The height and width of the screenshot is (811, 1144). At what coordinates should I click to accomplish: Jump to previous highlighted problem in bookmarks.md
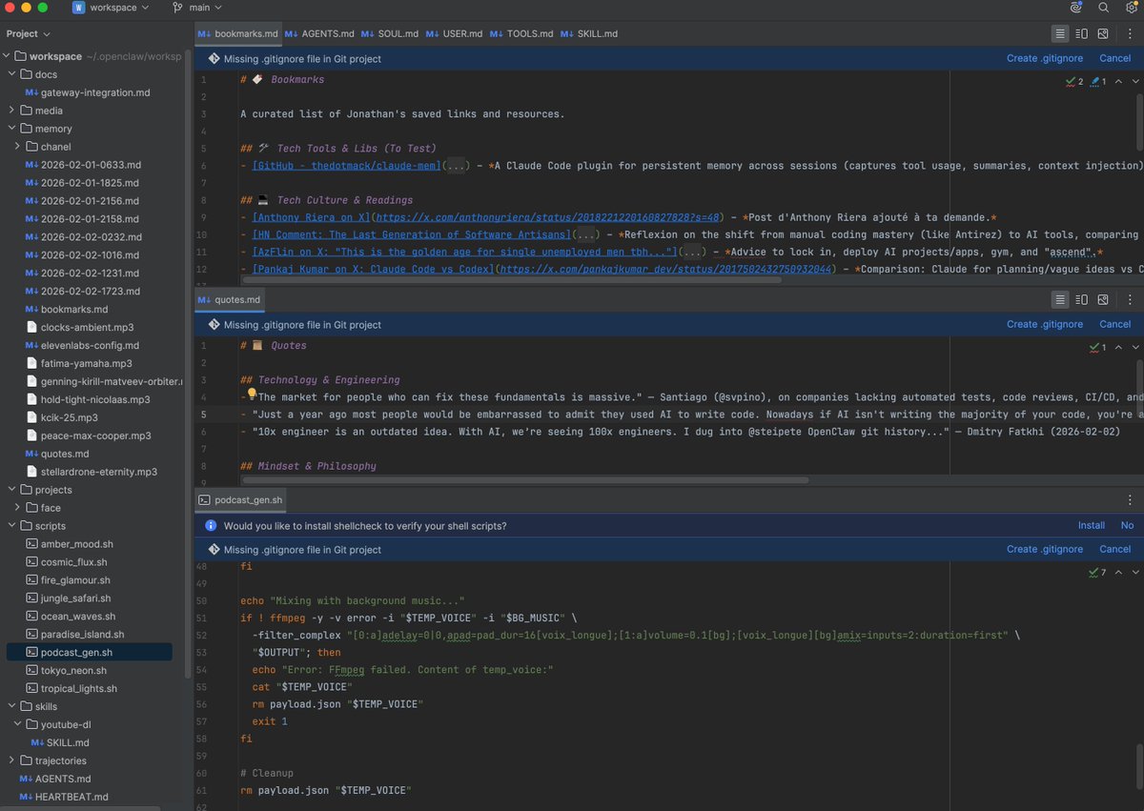coord(1119,82)
